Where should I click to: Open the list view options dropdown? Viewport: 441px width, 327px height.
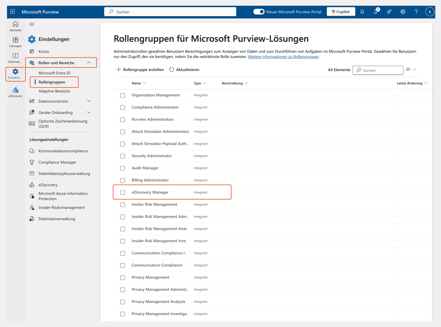(x=411, y=70)
